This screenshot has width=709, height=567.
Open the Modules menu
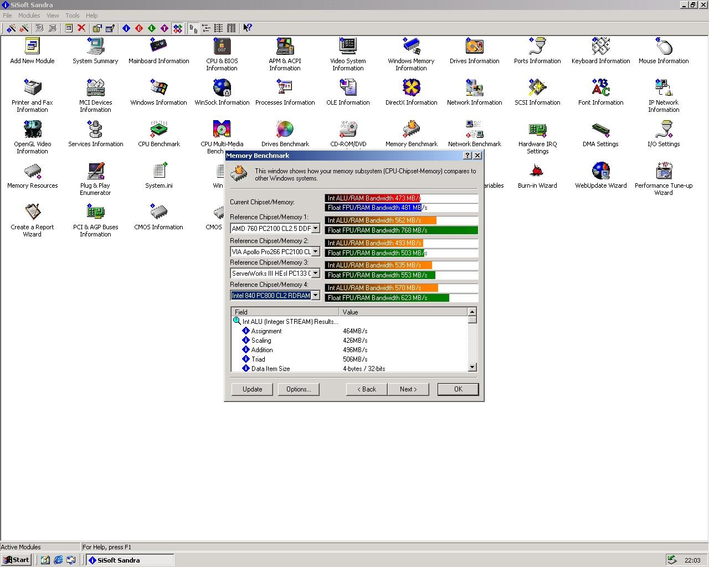(x=29, y=16)
